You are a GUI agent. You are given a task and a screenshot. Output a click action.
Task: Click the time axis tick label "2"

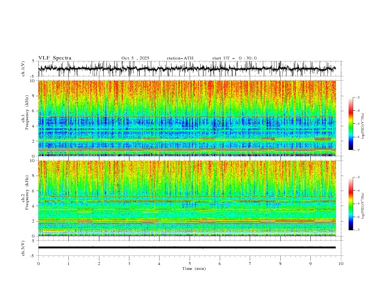point(99,264)
